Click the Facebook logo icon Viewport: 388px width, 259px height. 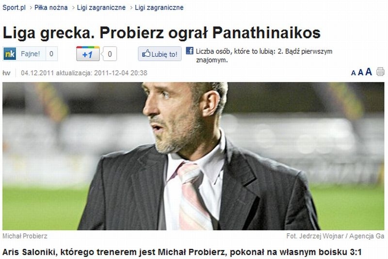click(x=190, y=51)
